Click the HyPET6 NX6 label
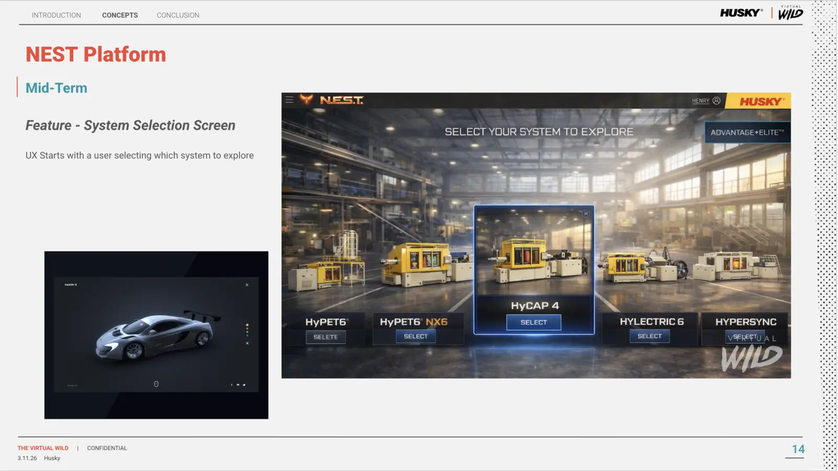The image size is (838, 471). pyautogui.click(x=414, y=322)
